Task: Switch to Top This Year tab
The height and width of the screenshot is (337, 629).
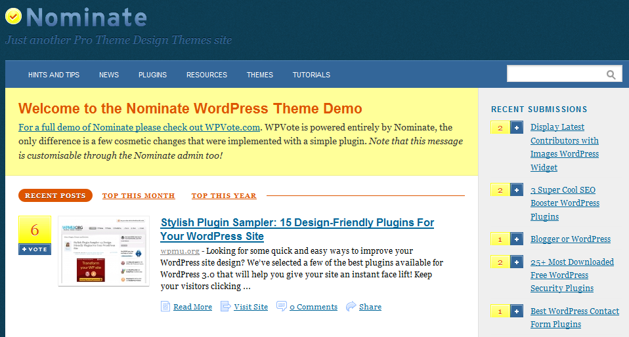Action: 224,195
